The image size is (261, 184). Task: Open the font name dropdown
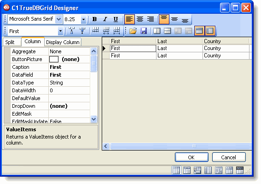pyautogui.click(x=58, y=19)
